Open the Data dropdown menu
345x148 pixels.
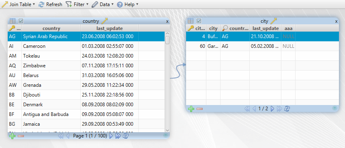click(x=103, y=4)
